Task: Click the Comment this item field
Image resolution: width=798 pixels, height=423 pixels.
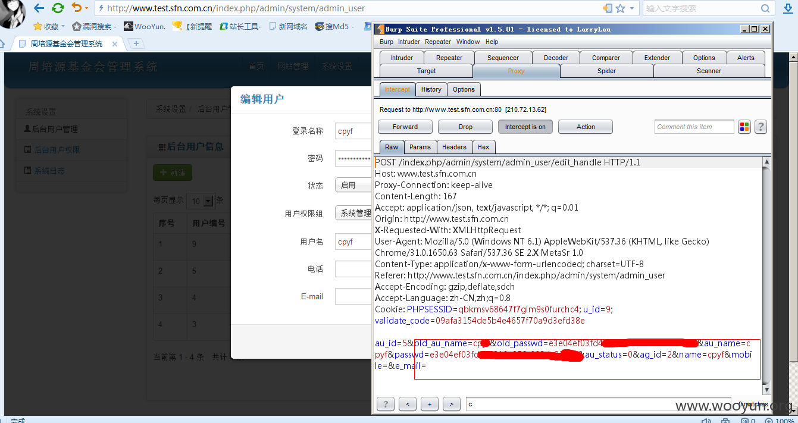Action: (x=694, y=127)
